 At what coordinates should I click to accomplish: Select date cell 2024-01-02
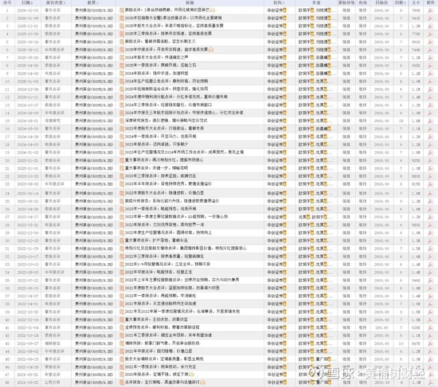click(x=28, y=153)
